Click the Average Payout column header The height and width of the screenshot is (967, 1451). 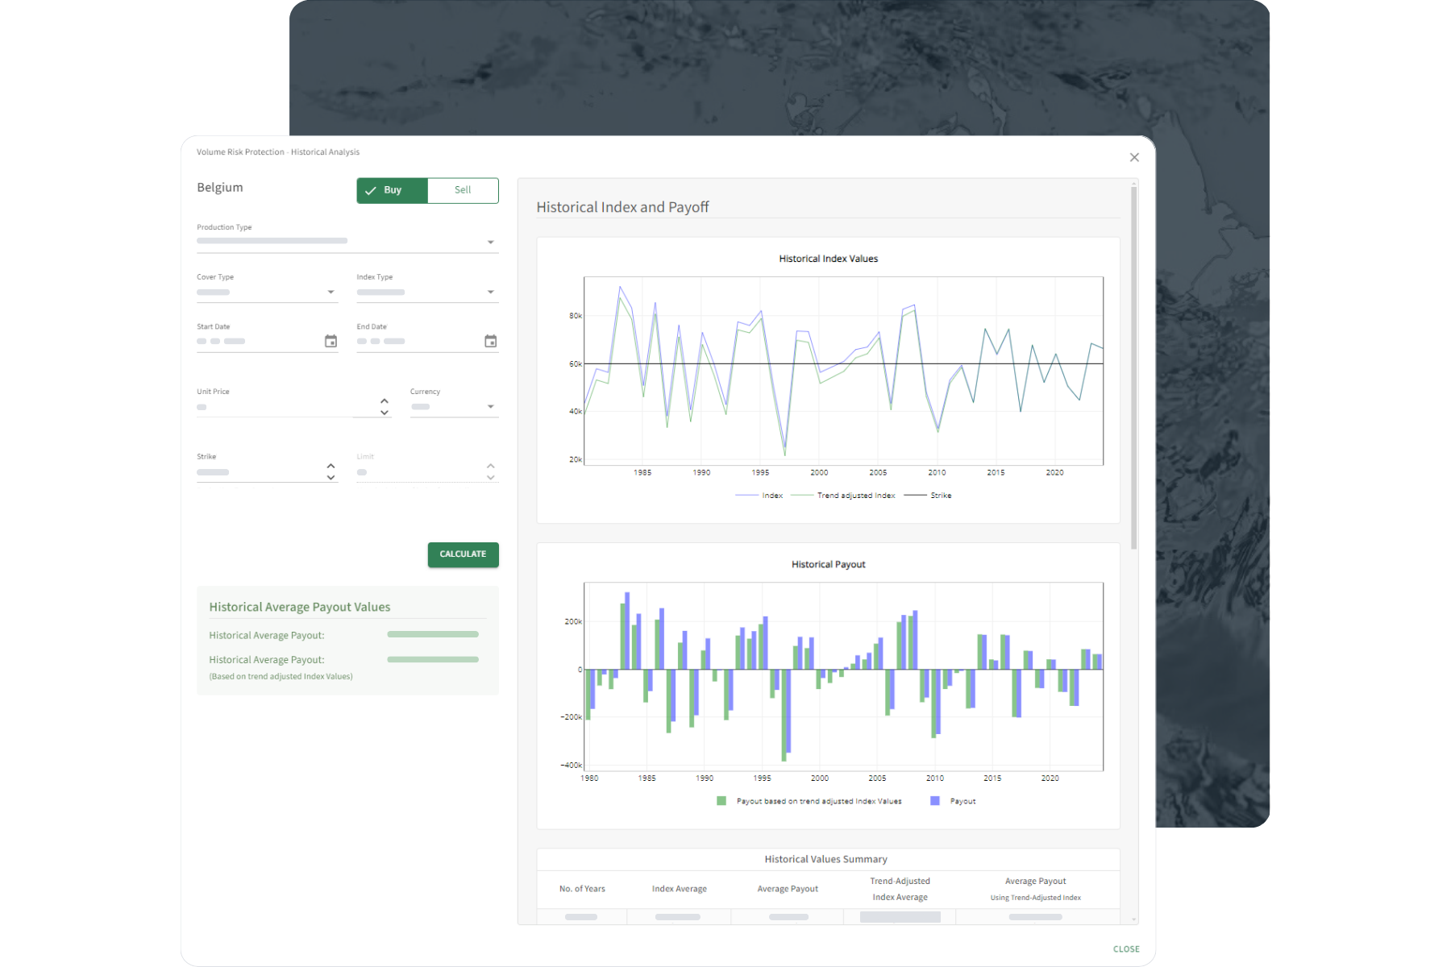(788, 889)
